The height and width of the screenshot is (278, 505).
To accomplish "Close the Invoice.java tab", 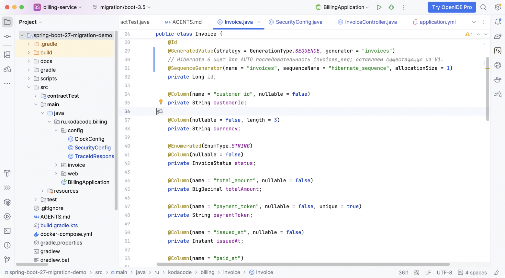I will [x=259, y=22].
